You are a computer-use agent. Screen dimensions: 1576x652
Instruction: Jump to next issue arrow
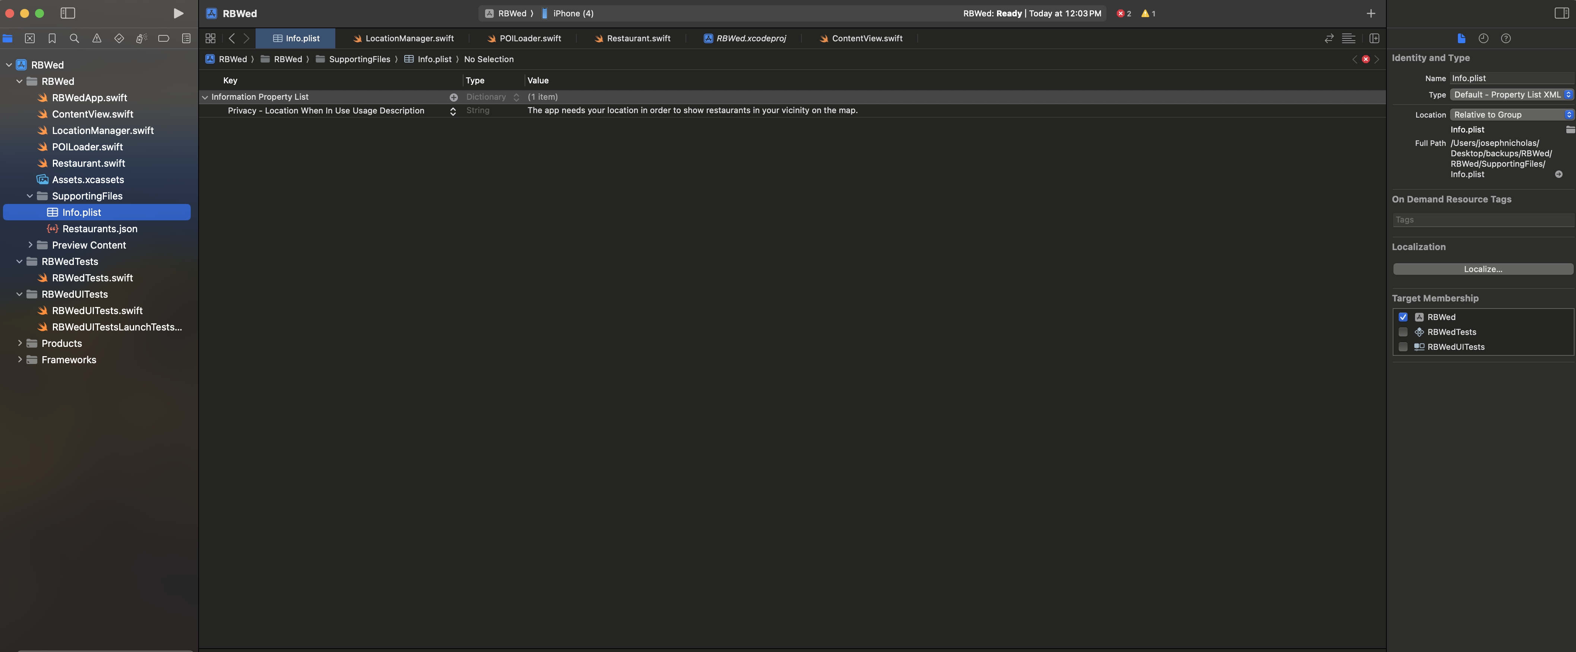point(1377,59)
